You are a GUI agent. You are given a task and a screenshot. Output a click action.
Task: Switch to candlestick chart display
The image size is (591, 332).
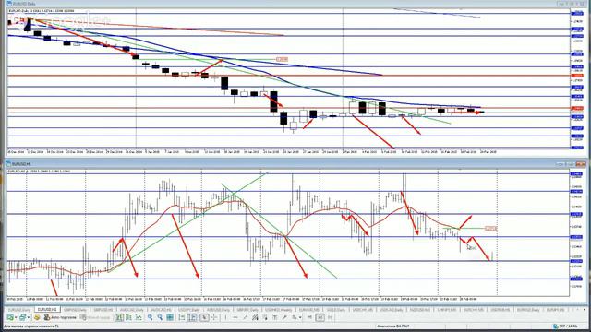pyautogui.click(x=128, y=317)
